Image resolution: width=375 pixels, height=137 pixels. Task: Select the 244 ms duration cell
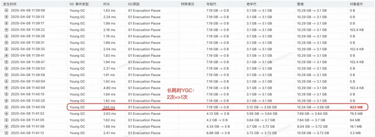click(x=109, y=107)
